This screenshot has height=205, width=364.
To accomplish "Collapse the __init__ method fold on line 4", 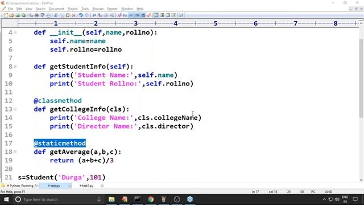I will pyautogui.click(x=15, y=32).
